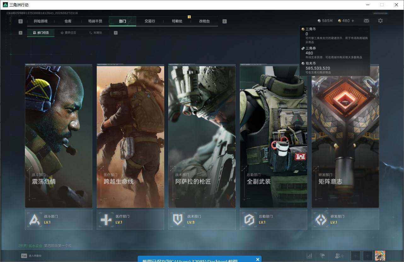Close the screenshot saved notification
The height and width of the screenshot is (262, 404).
coord(258,259)
